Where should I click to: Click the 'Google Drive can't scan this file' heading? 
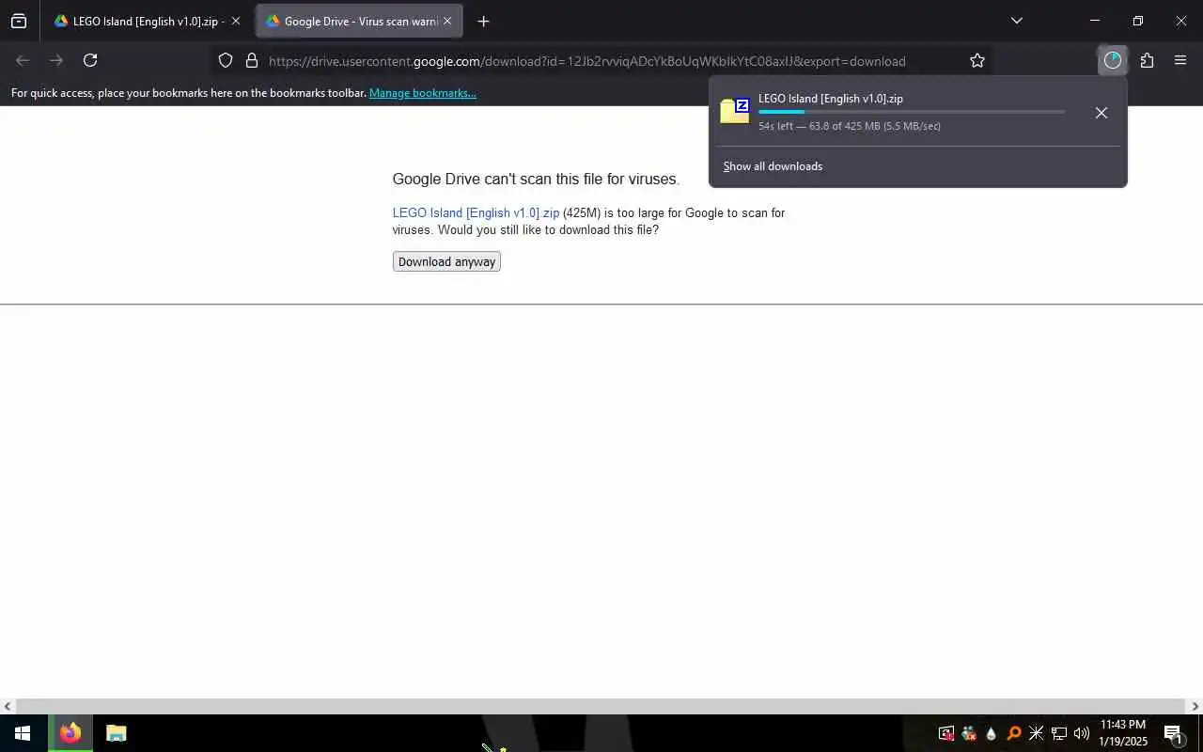coord(536,179)
